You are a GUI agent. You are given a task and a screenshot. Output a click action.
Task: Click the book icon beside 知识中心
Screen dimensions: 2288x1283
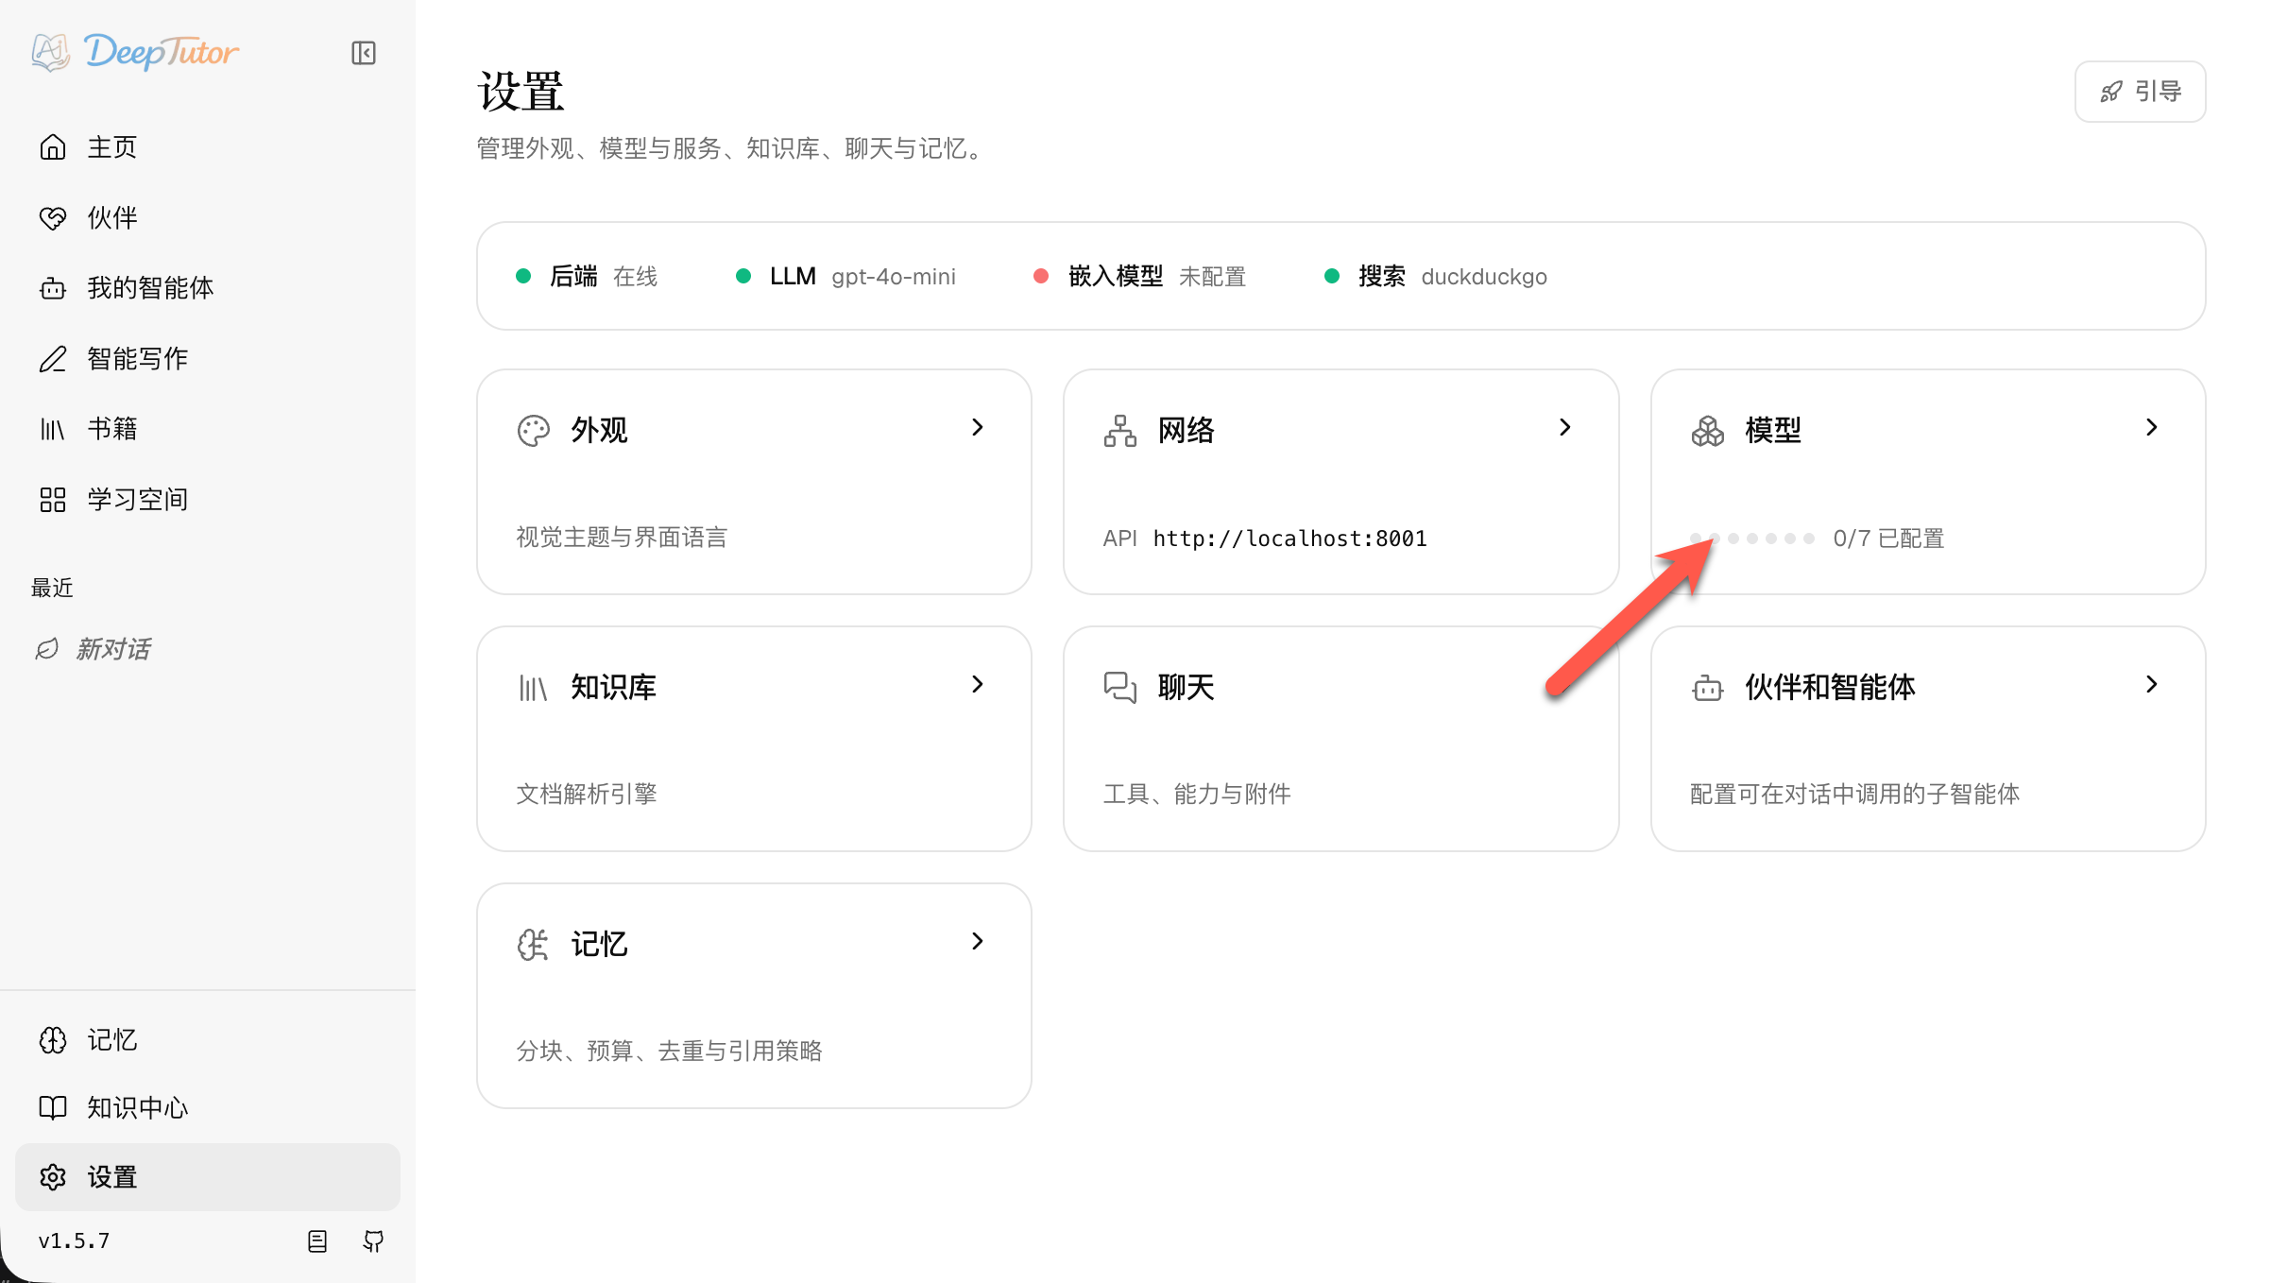53,1108
